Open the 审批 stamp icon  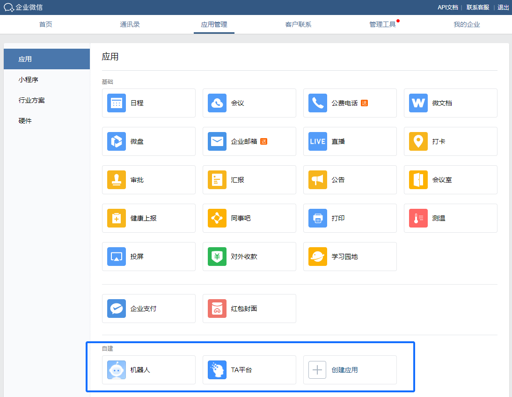point(117,180)
